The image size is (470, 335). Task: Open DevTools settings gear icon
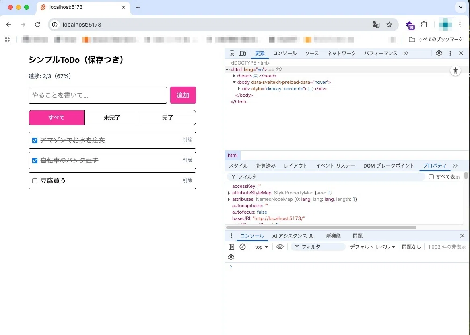point(439,54)
